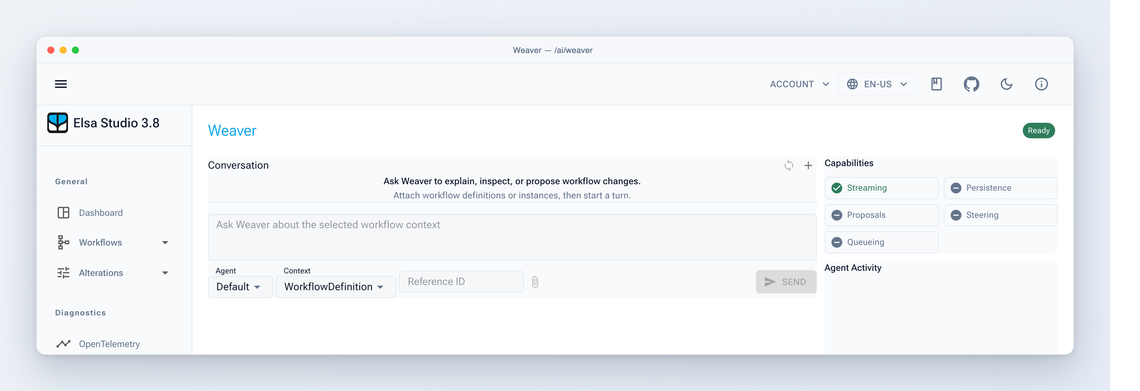Open the Account dropdown menu
1140x391 pixels.
pyautogui.click(x=799, y=84)
